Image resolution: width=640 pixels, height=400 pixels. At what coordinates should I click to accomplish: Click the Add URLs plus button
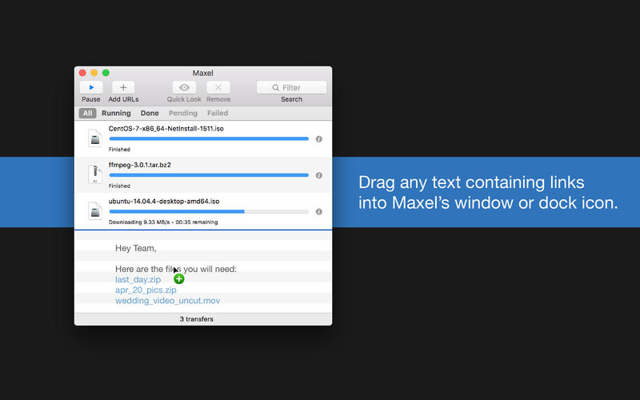pos(123,87)
